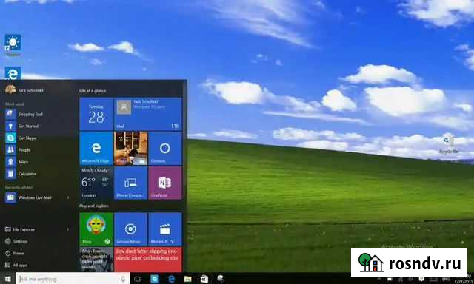This screenshot has height=284, width=474.
Task: Open Microsoft Edge from the taskbar
Action: tap(171, 279)
